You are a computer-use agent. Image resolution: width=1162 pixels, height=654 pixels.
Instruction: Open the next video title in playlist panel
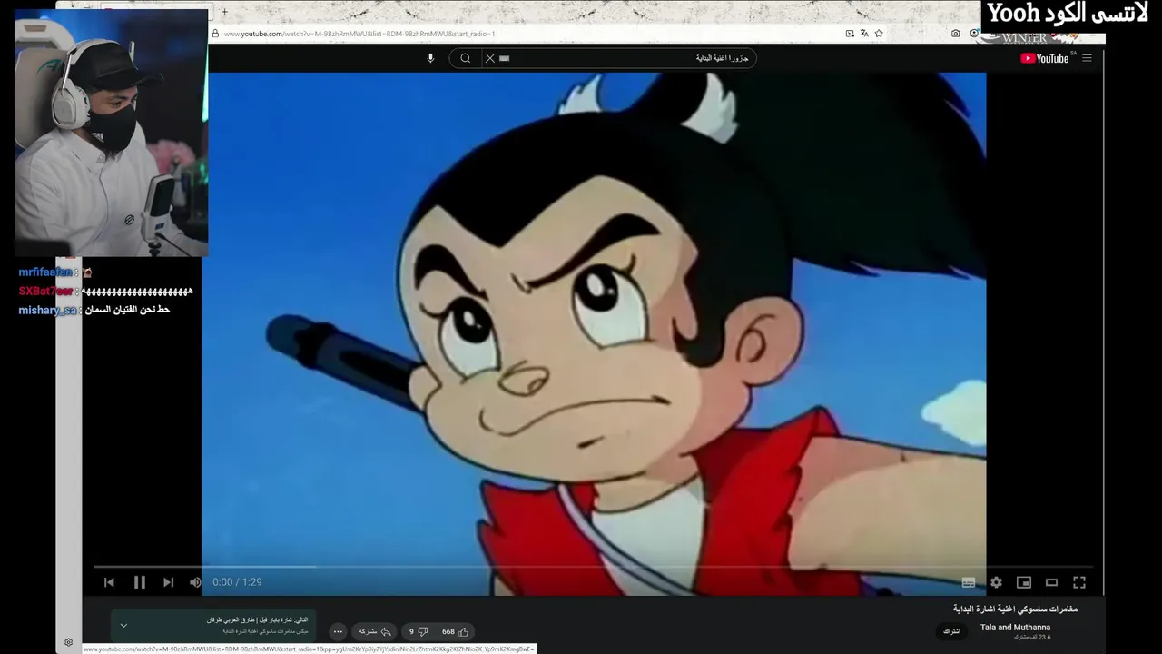tap(257, 619)
